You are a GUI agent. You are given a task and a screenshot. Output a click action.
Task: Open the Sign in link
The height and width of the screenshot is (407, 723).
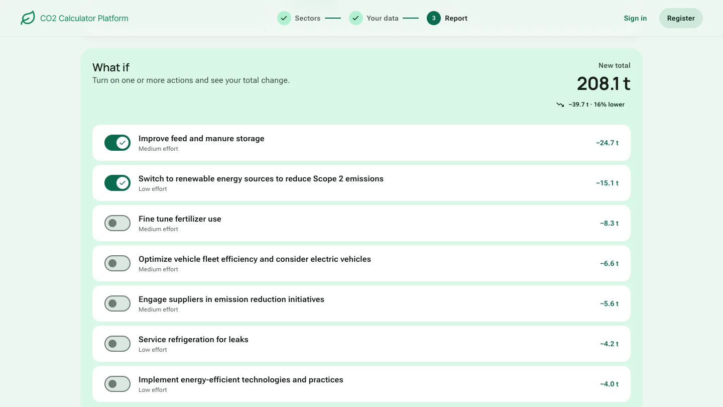coord(635,18)
